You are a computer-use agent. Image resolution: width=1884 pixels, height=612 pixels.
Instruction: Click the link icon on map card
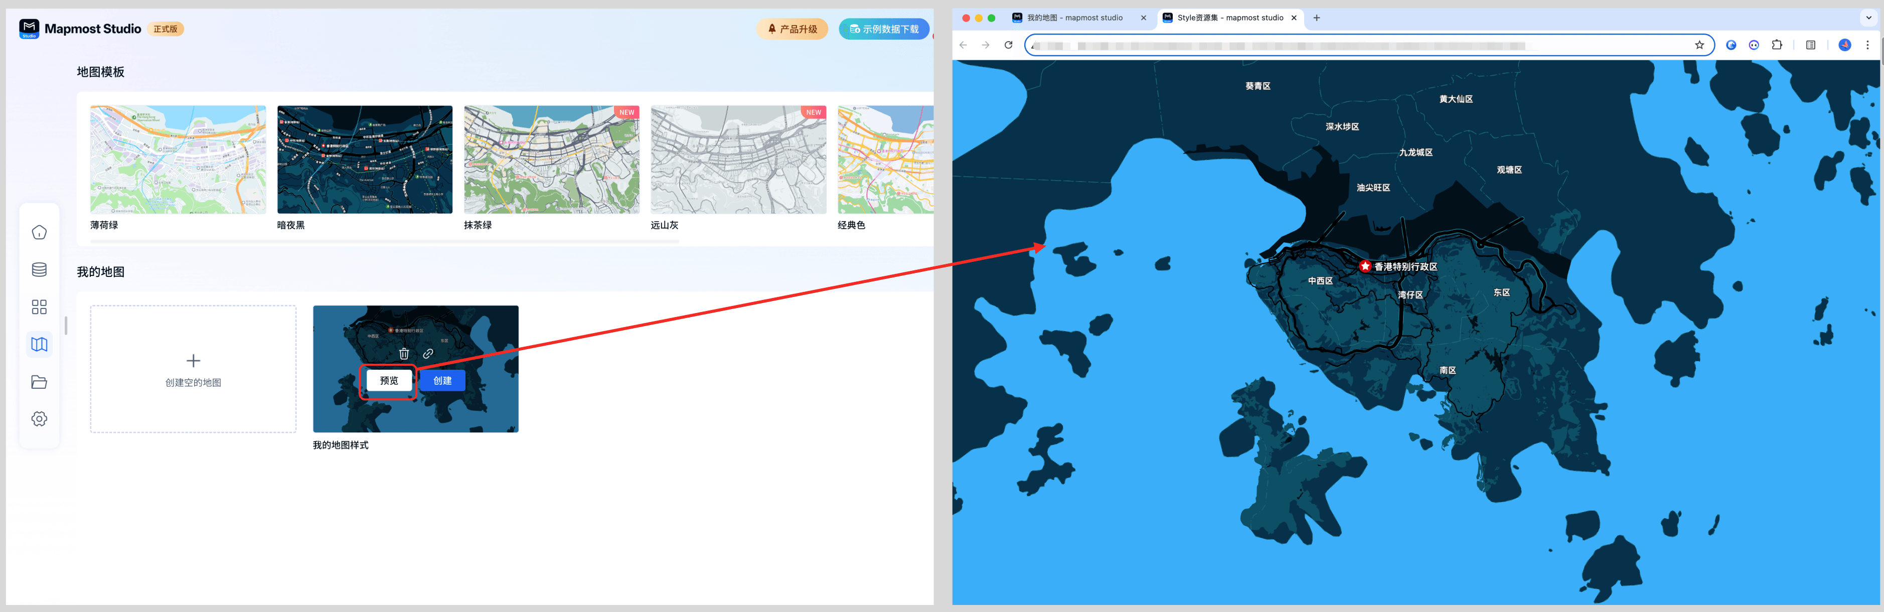pyautogui.click(x=428, y=354)
